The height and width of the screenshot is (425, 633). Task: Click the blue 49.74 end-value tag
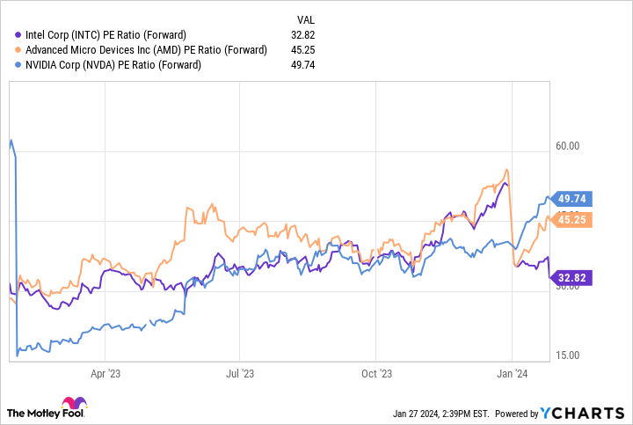(573, 199)
